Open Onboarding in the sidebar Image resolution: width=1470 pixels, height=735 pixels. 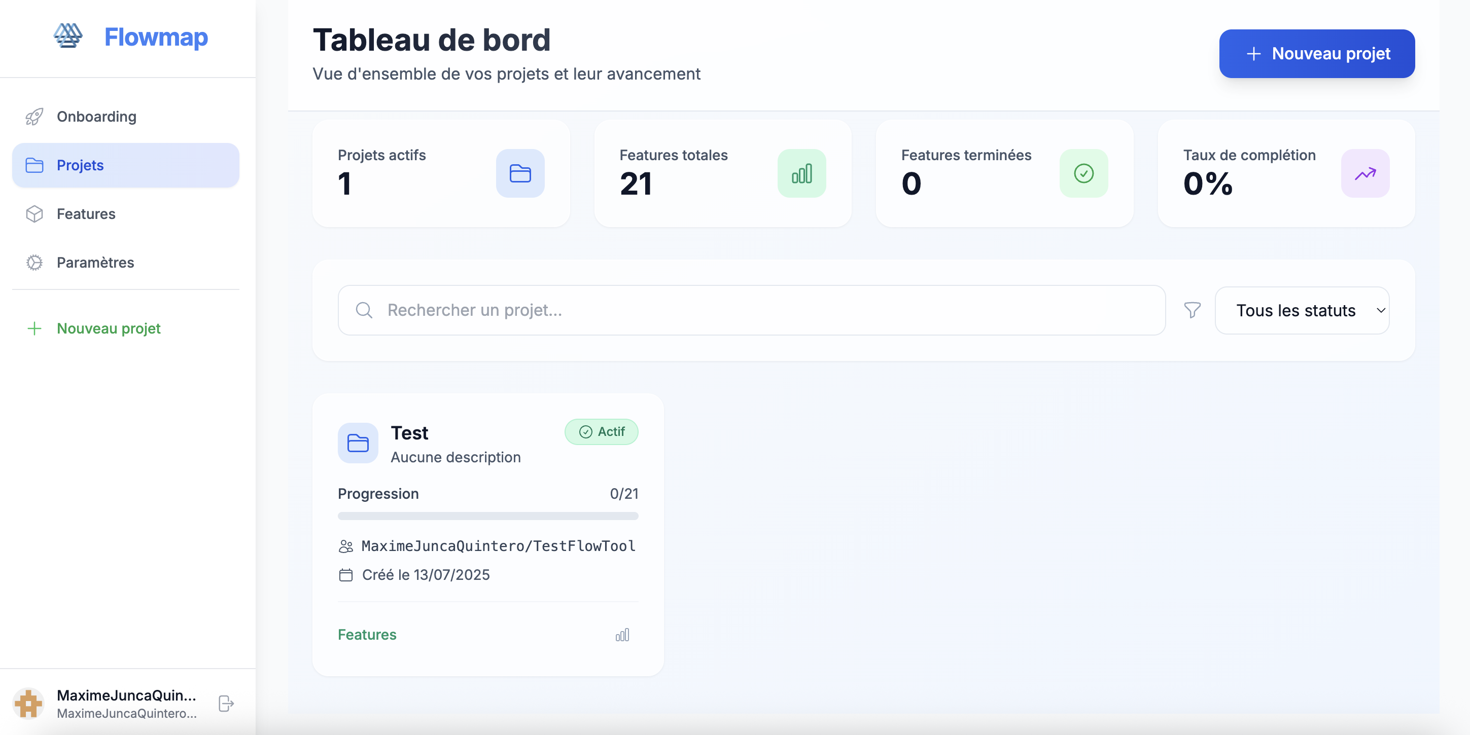pos(96,116)
